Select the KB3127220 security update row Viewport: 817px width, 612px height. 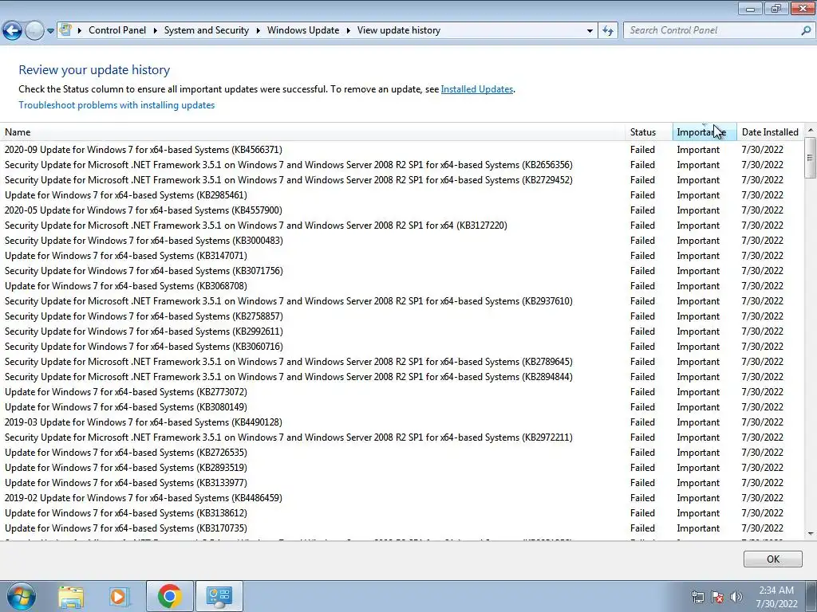[x=401, y=226]
